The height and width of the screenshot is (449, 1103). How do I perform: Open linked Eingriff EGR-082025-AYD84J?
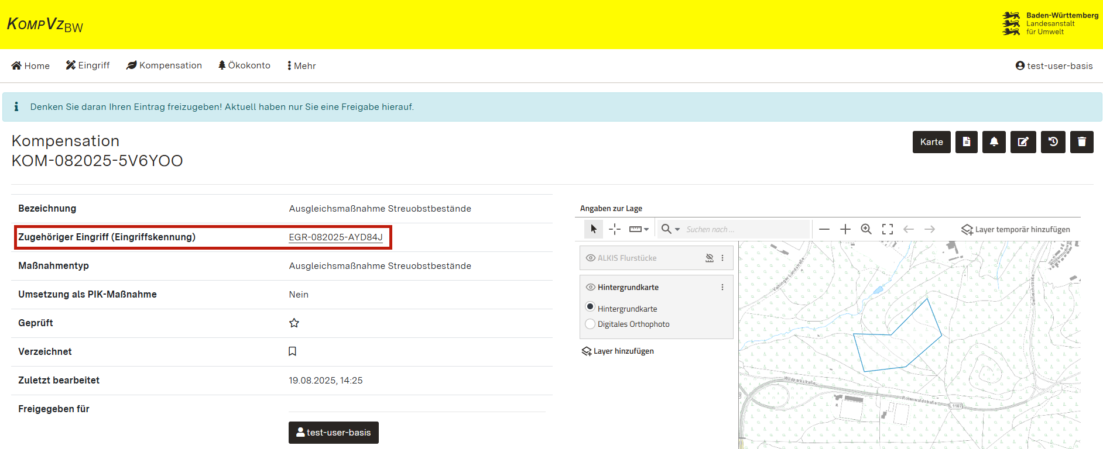[x=335, y=237]
